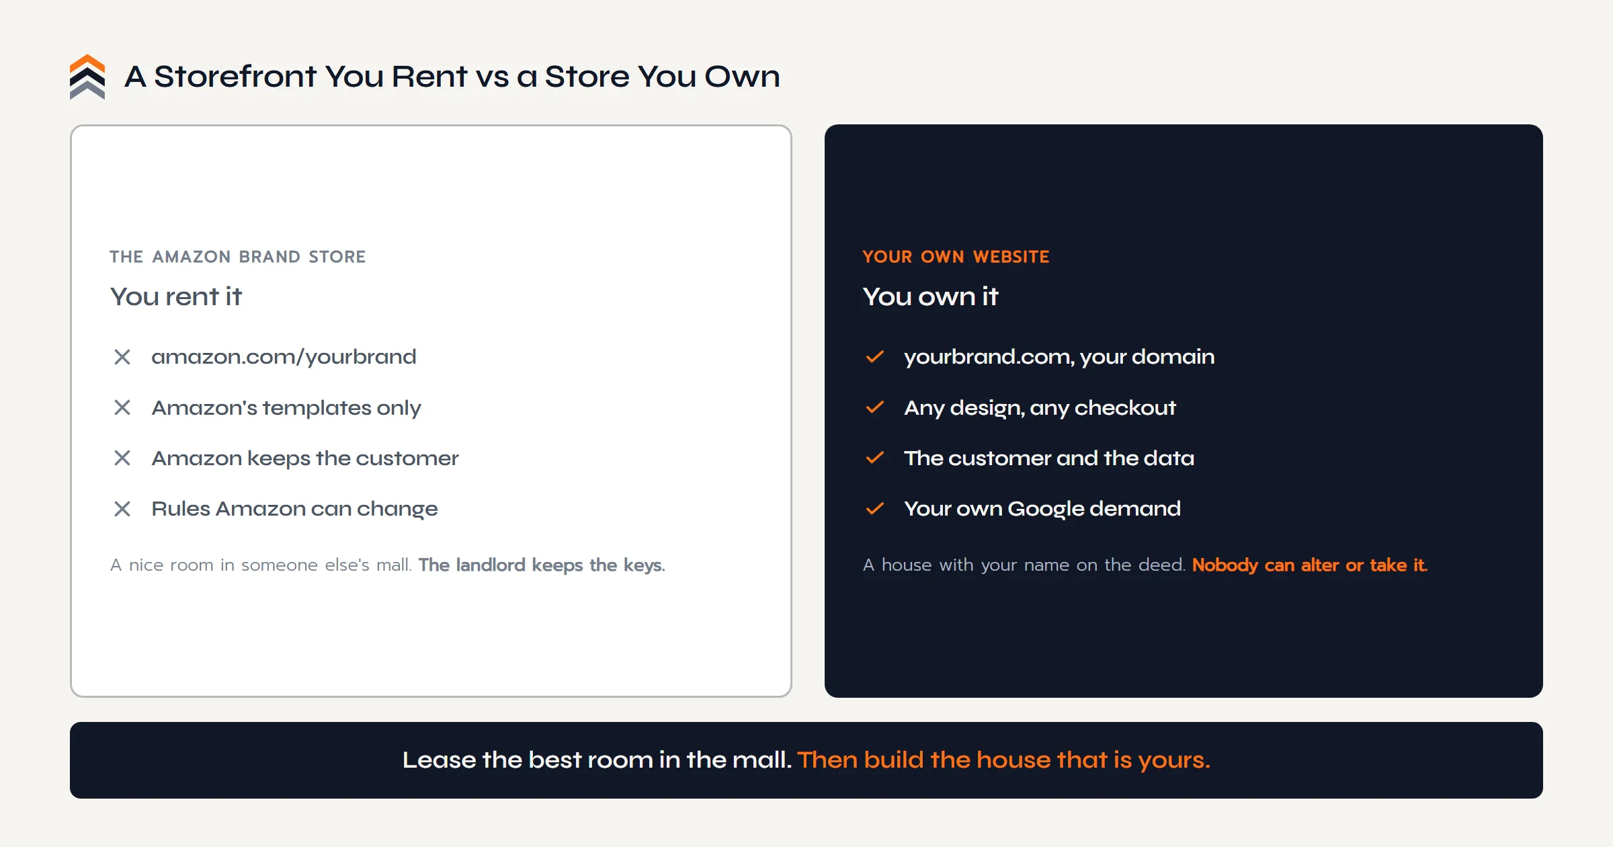Click the 'THE AMAZON BRAND STORE' label

pos(238,257)
